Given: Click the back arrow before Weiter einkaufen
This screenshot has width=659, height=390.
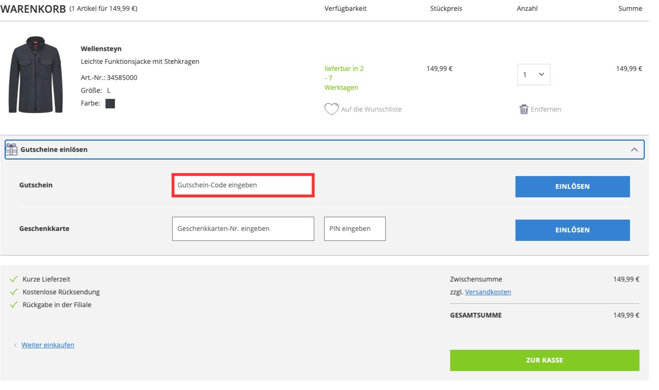Looking at the screenshot, I should [x=16, y=346].
